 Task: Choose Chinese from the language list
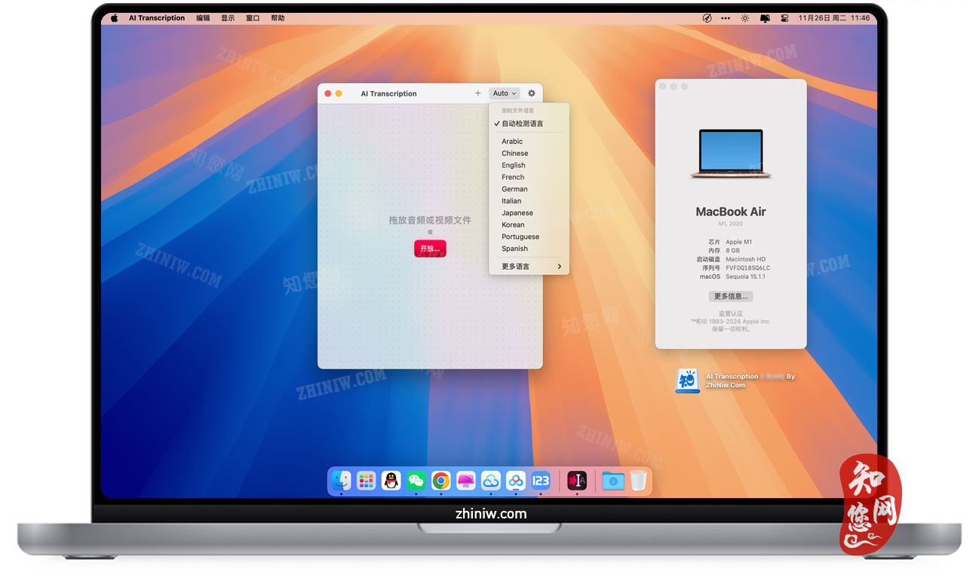click(x=515, y=154)
